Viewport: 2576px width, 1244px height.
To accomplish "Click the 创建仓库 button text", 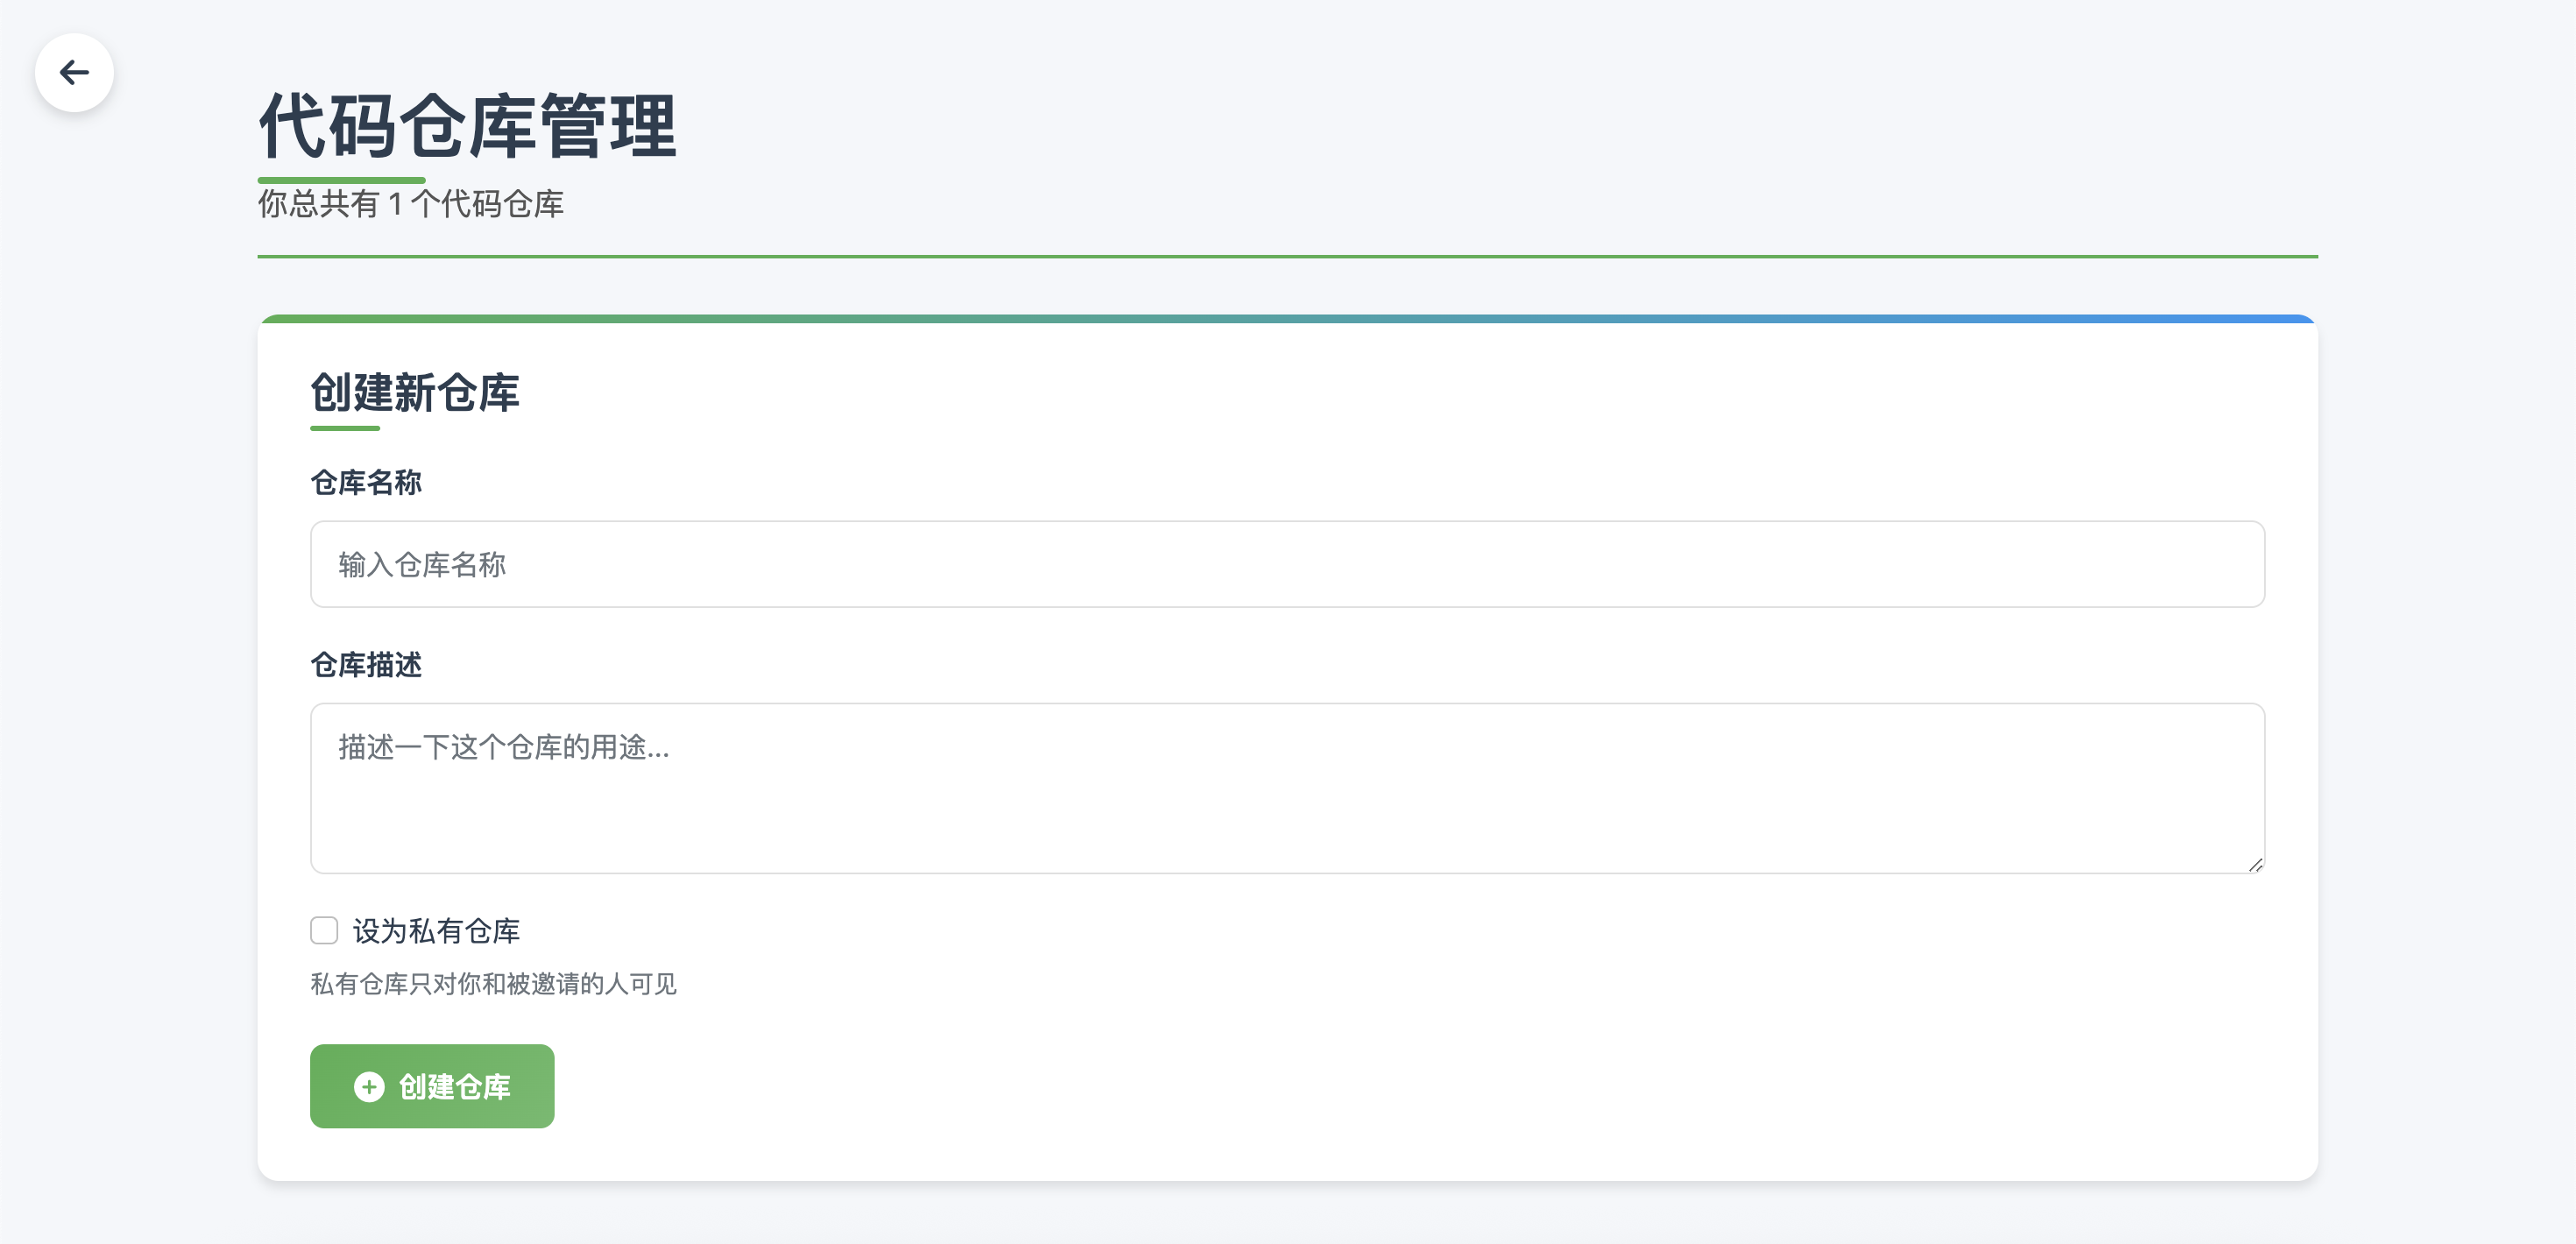I will [455, 1087].
